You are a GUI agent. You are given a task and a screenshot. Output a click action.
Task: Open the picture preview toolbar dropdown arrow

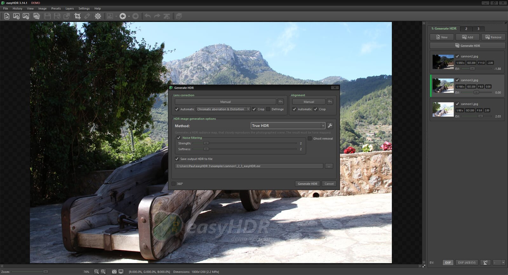coord(116,16)
